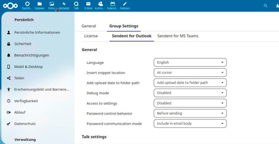
Task: Click the search magnifier icon
Action: 265,6
